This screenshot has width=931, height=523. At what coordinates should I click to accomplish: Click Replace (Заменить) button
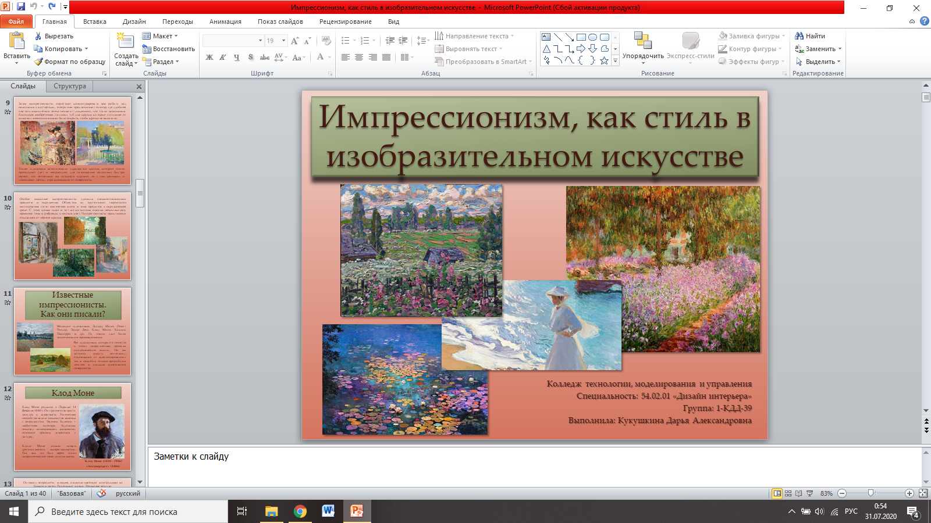[818, 49]
